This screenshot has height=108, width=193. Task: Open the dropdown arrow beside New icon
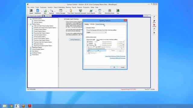(x=48, y=11)
